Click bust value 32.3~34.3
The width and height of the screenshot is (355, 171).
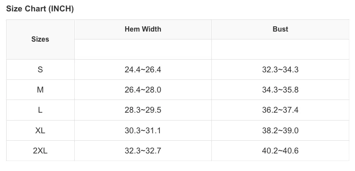(280, 70)
